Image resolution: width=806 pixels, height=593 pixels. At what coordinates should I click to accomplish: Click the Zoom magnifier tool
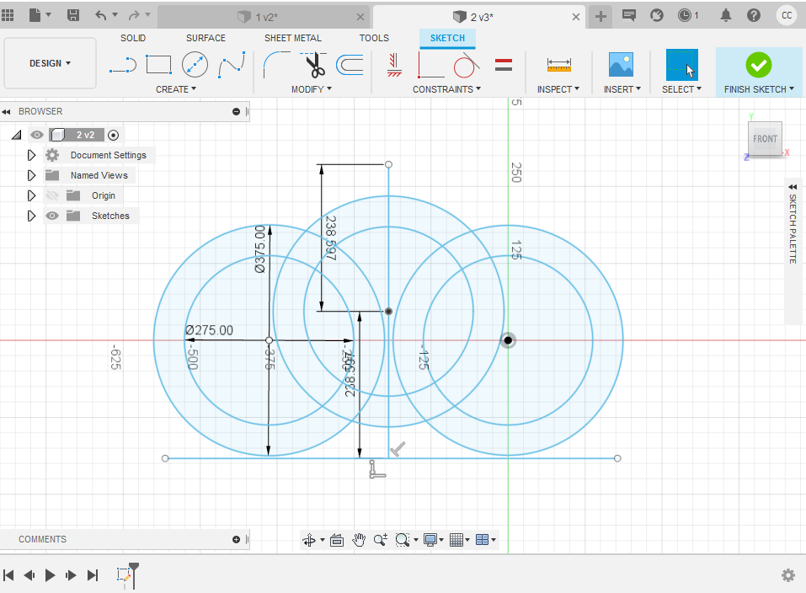381,539
